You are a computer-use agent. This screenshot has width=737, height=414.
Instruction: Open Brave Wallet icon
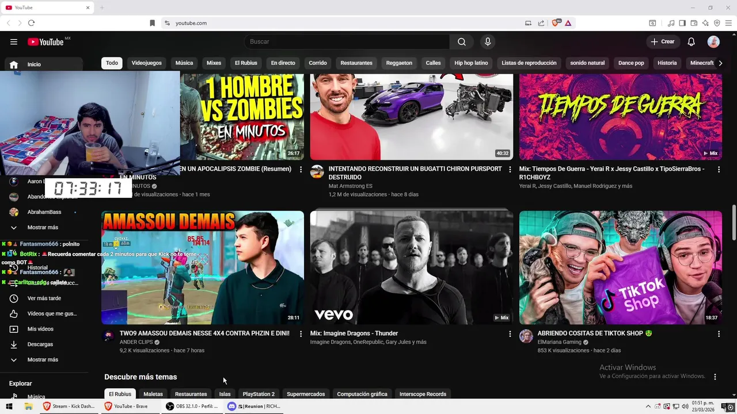[694, 23]
